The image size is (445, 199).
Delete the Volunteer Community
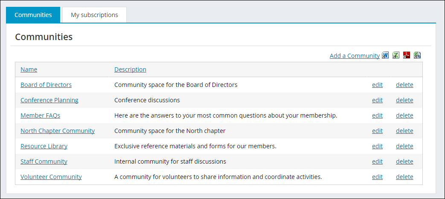pyautogui.click(x=404, y=177)
